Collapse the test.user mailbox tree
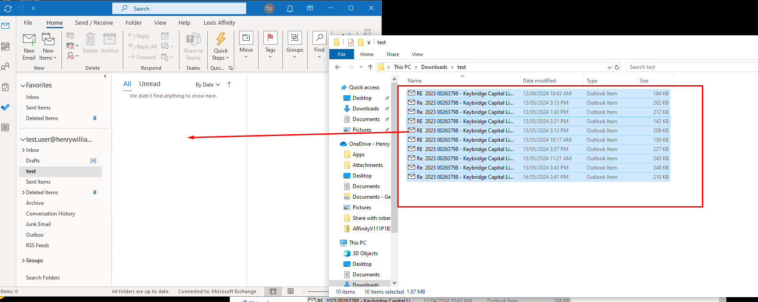Screen dimensions: 758x302 pyautogui.click(x=23, y=140)
